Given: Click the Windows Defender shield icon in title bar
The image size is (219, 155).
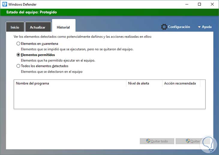Looking at the screenshot, I should (x=4, y=4).
